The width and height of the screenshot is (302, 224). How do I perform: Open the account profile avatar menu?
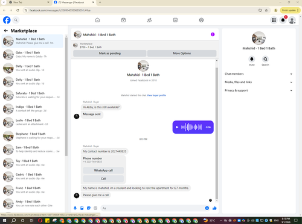292,20
